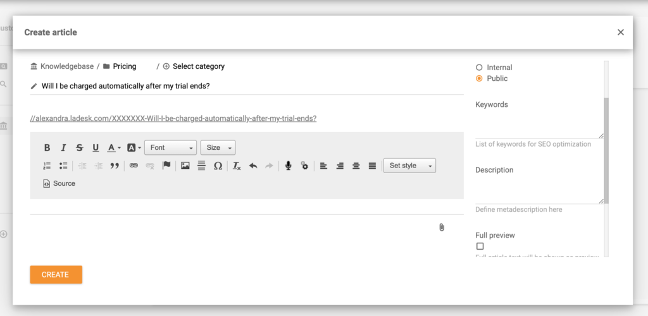Click the insert link icon

tap(134, 166)
